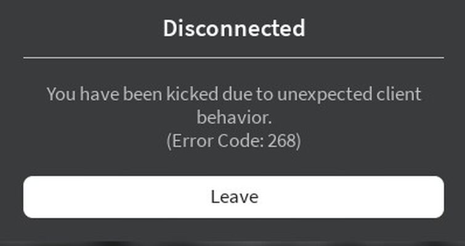Click the closing parenthesis after 268

(298, 141)
